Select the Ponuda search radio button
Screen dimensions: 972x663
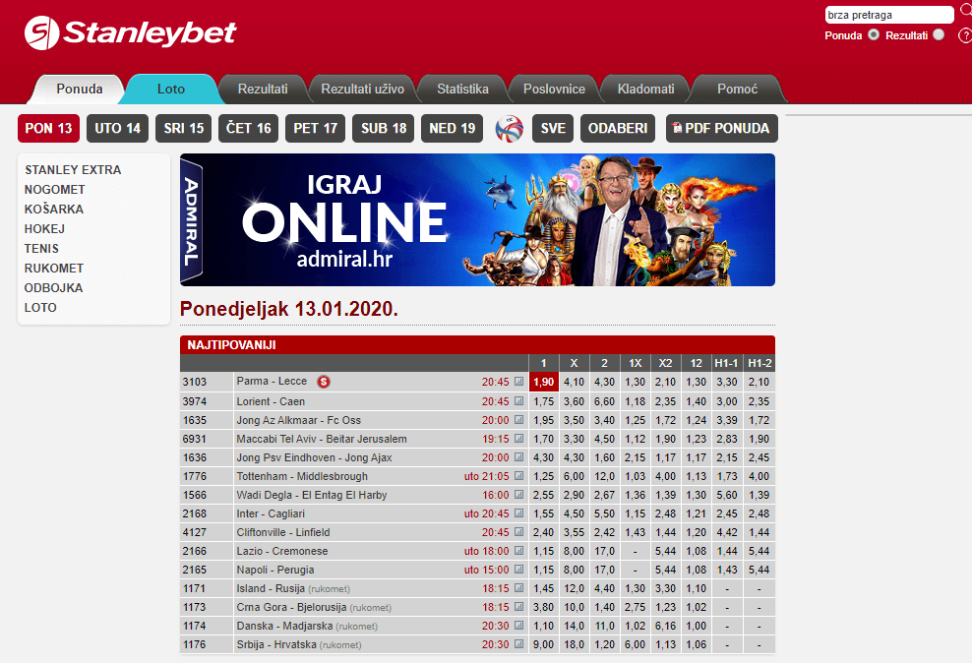tap(874, 34)
